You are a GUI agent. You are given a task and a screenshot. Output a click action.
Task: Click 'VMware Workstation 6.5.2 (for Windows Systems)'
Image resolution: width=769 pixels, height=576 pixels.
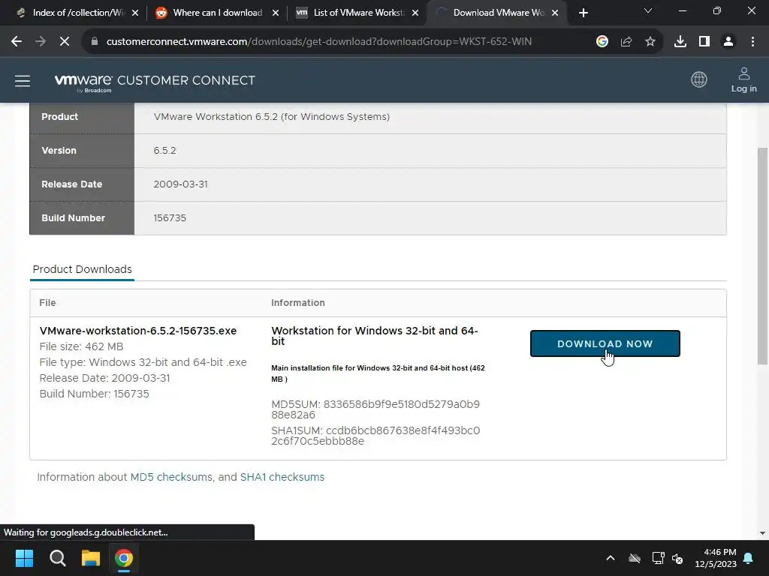point(271,116)
